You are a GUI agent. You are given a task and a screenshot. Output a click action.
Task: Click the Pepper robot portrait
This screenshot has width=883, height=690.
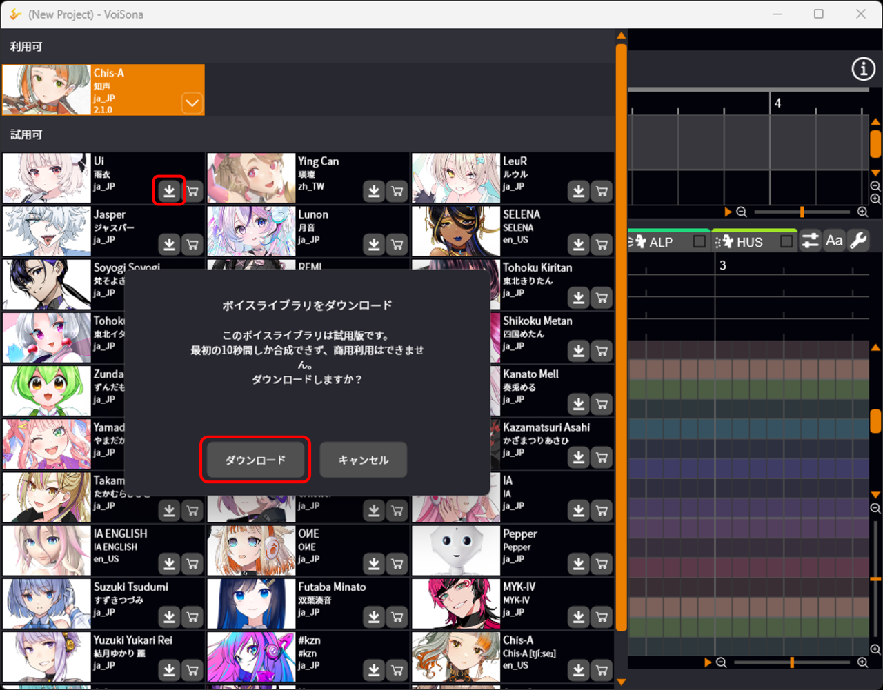[x=456, y=551]
